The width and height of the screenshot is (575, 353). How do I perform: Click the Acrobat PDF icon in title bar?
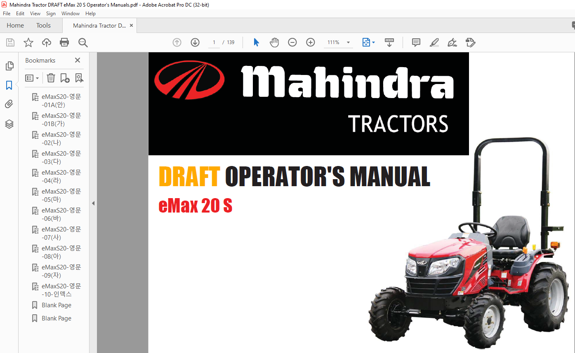pyautogui.click(x=4, y=5)
